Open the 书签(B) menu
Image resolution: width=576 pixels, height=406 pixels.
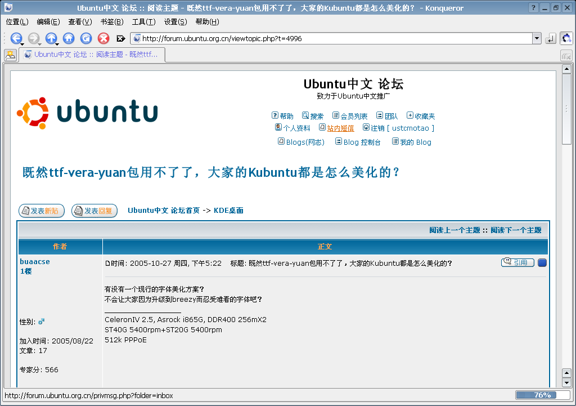(112, 22)
